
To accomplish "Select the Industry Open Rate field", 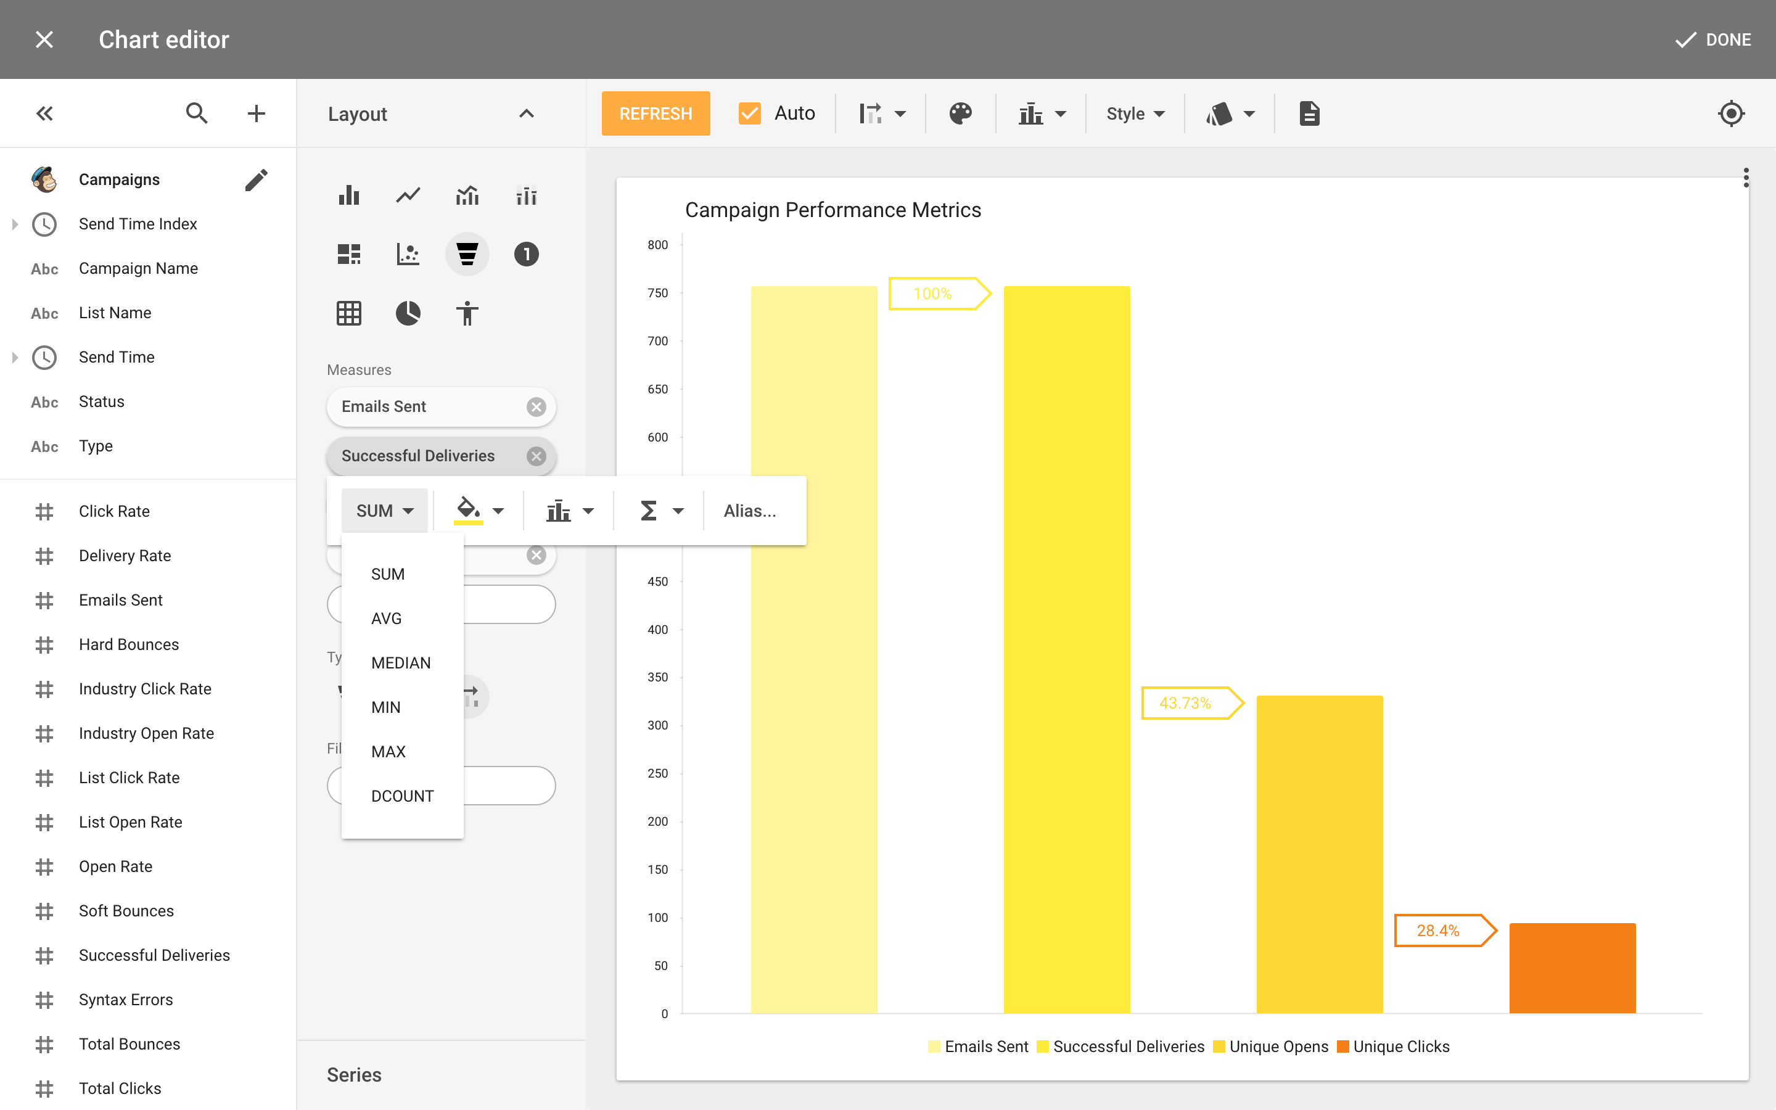I will tap(147, 733).
